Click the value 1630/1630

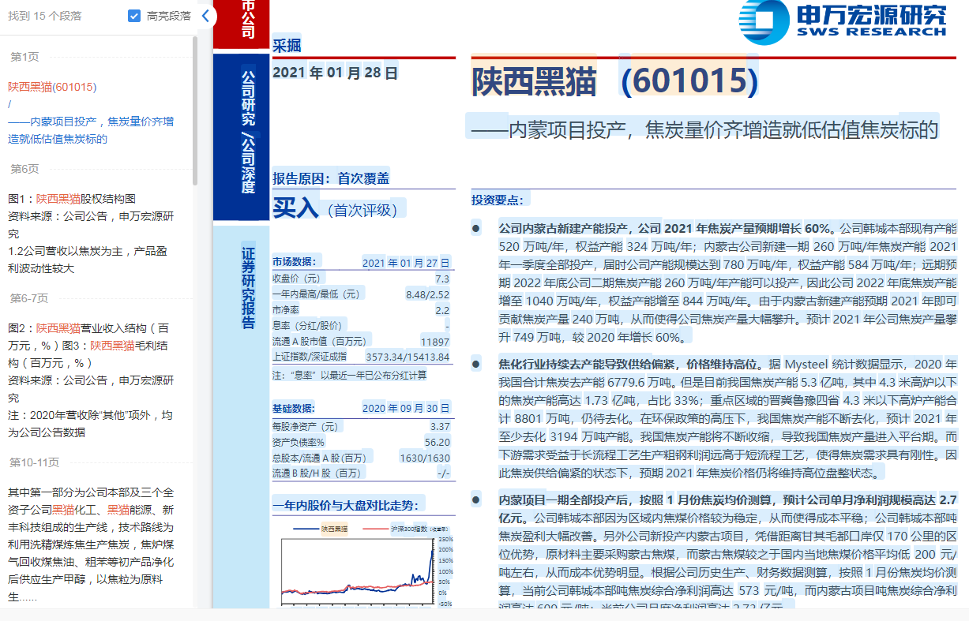click(425, 458)
